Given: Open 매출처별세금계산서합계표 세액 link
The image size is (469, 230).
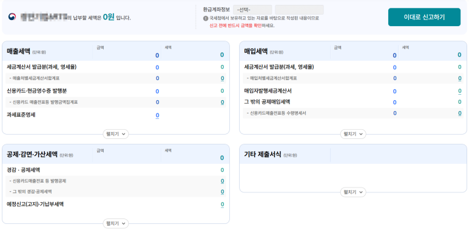Looking at the screenshot, I should [222, 78].
